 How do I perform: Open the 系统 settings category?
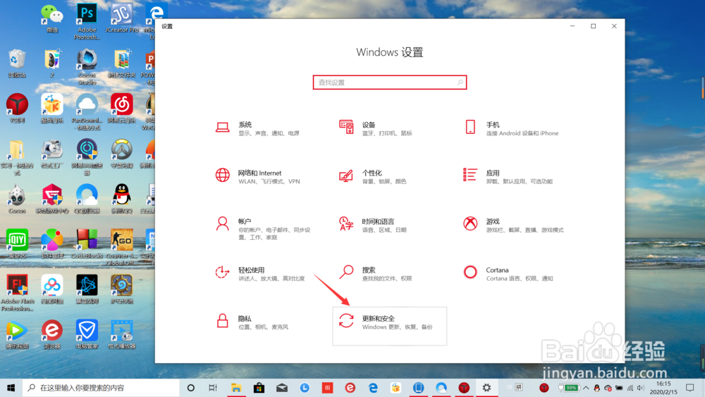(x=257, y=128)
